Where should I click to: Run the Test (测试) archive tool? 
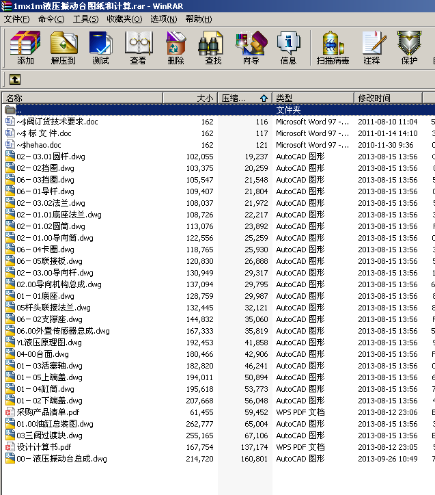[x=100, y=47]
